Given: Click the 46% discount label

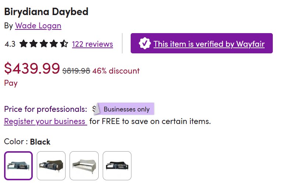Looking at the screenshot, I should point(116,71).
